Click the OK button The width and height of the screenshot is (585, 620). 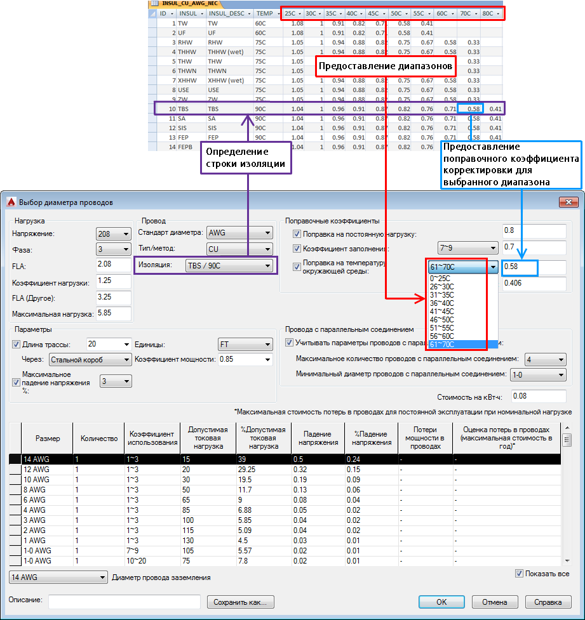pos(441,602)
